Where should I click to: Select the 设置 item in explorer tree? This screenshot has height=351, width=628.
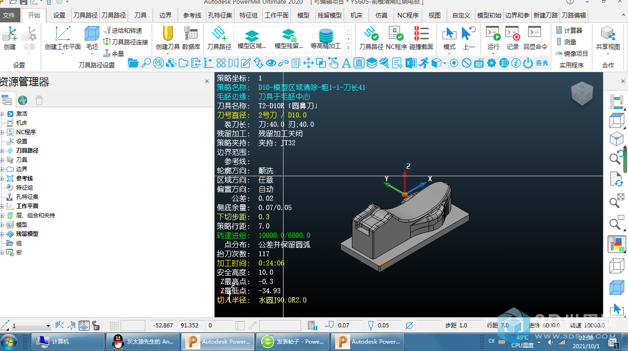[x=22, y=142]
